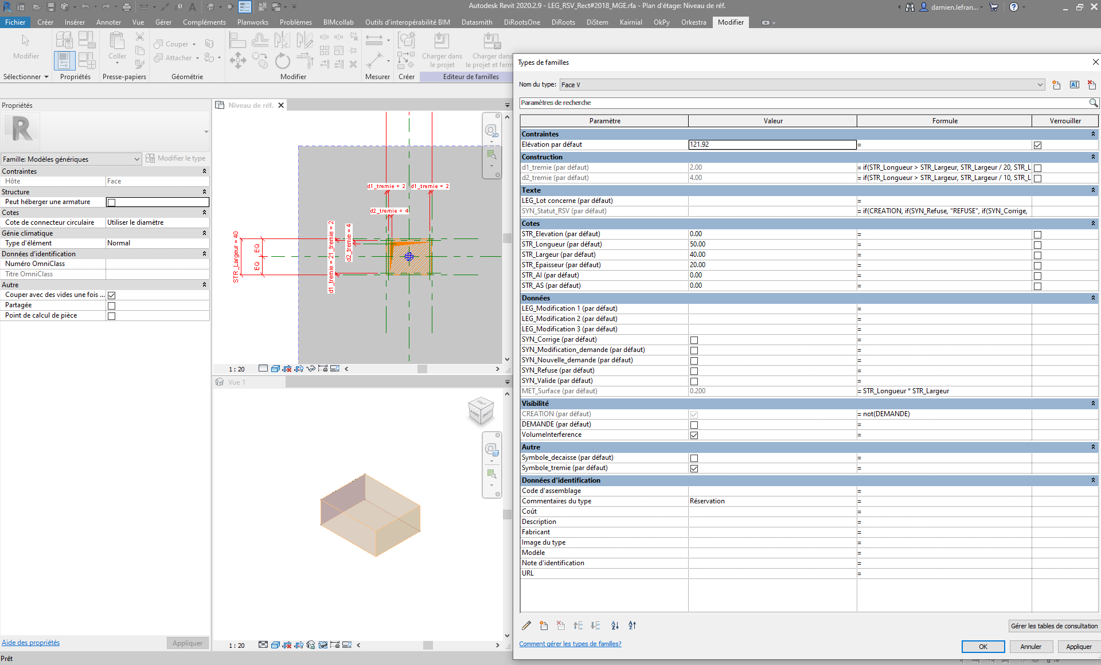The image size is (1101, 665).
Task: Click the rename type icon
Action: coord(1074,85)
